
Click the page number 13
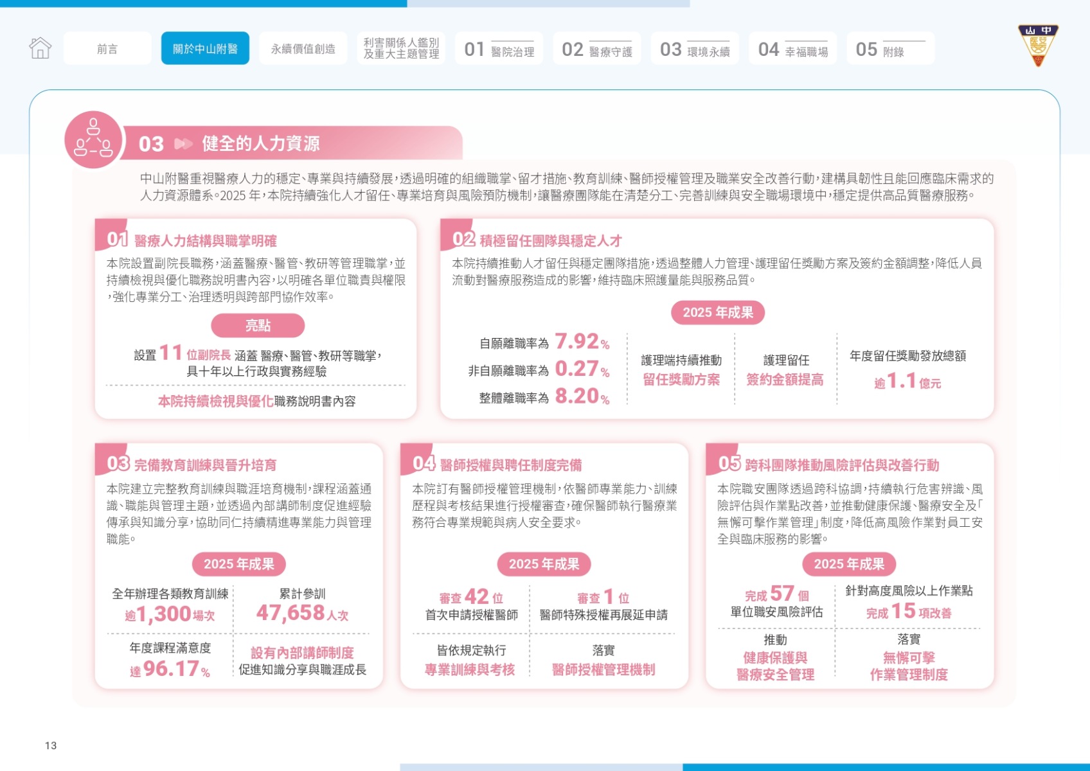pos(51,745)
